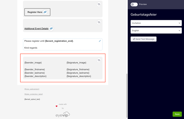
Task: Hide the sender signature block
Action: [99, 60]
